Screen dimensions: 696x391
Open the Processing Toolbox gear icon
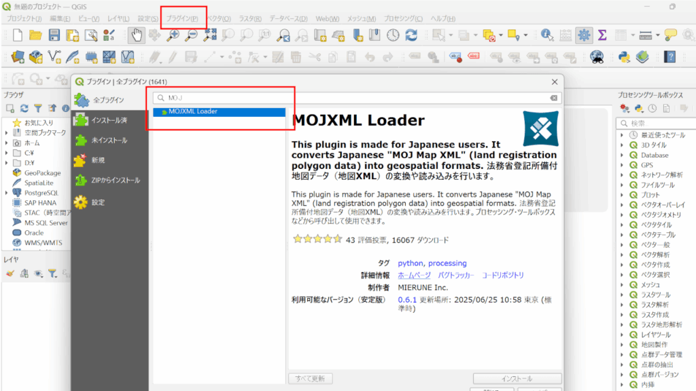[584, 35]
